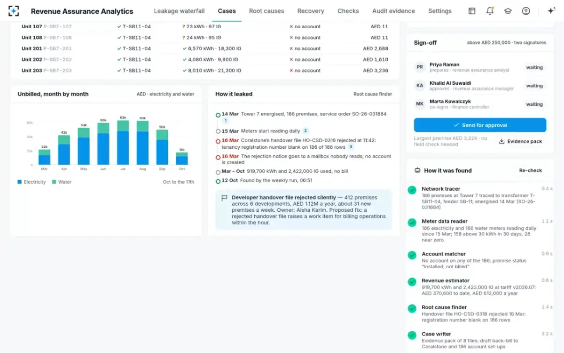The image size is (564, 353).
Task: Click the above AED 250,000 two signatures note
Action: tap(507, 43)
